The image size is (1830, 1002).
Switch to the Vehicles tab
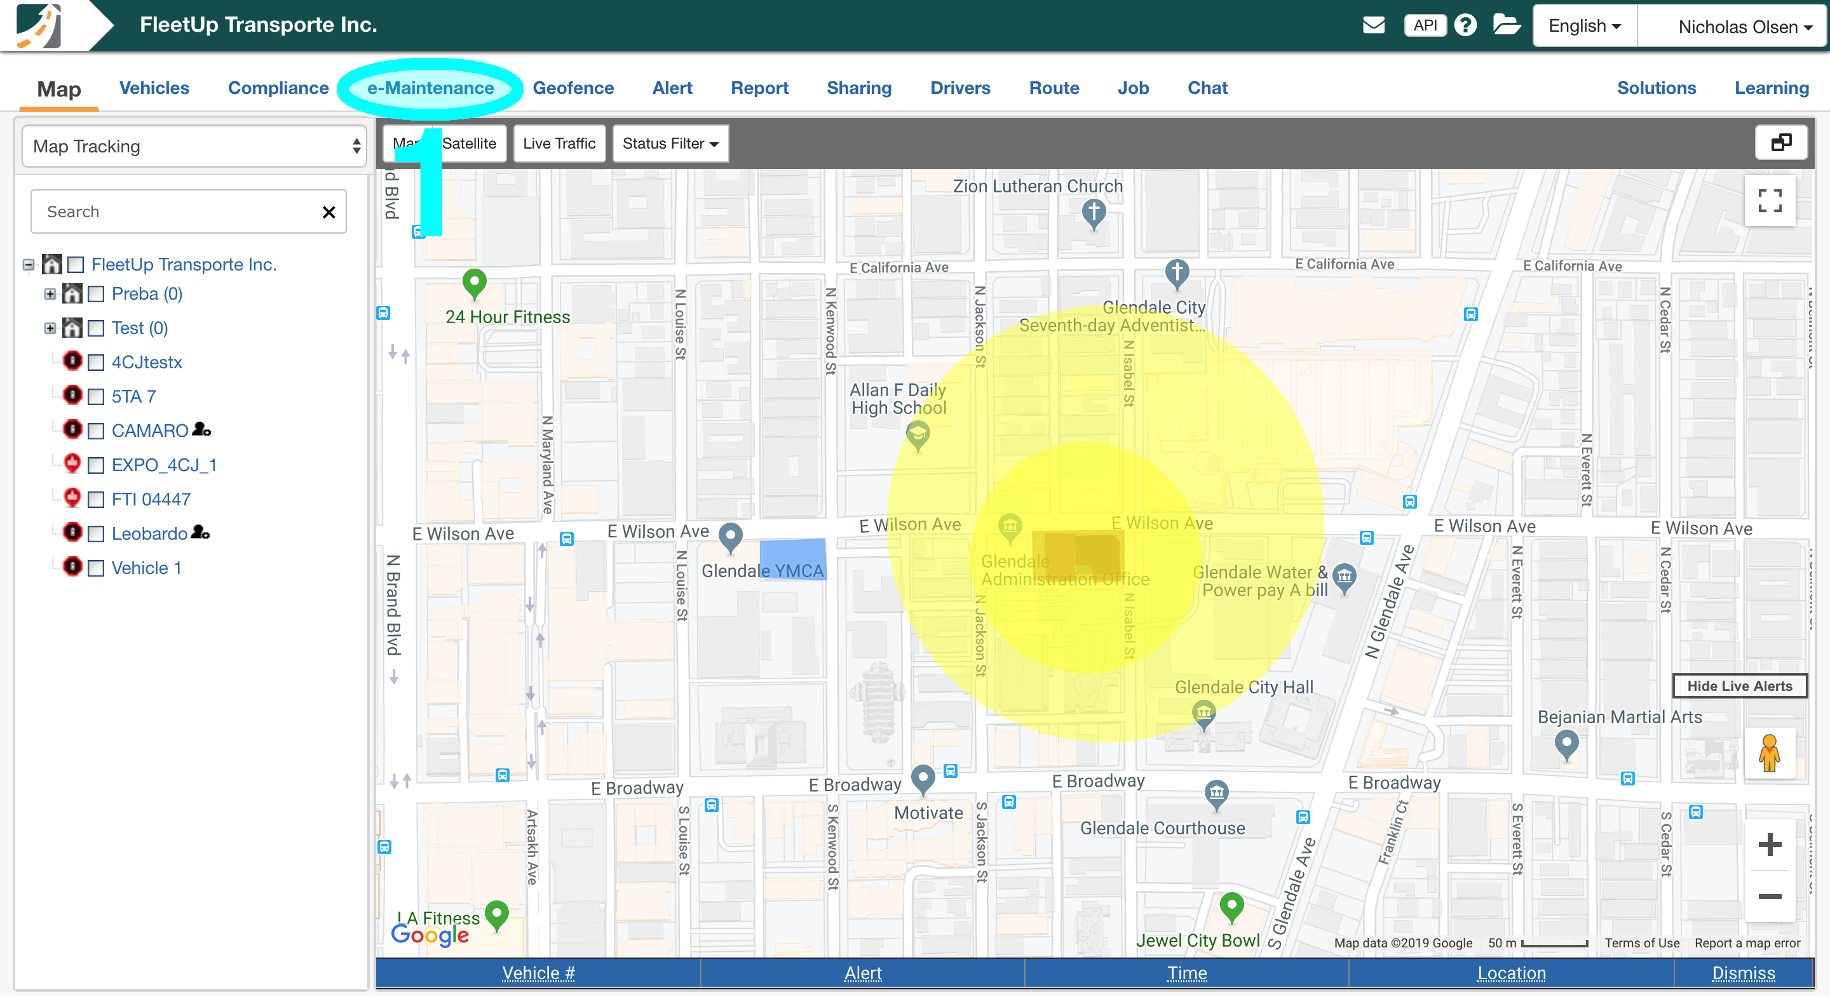coord(154,88)
